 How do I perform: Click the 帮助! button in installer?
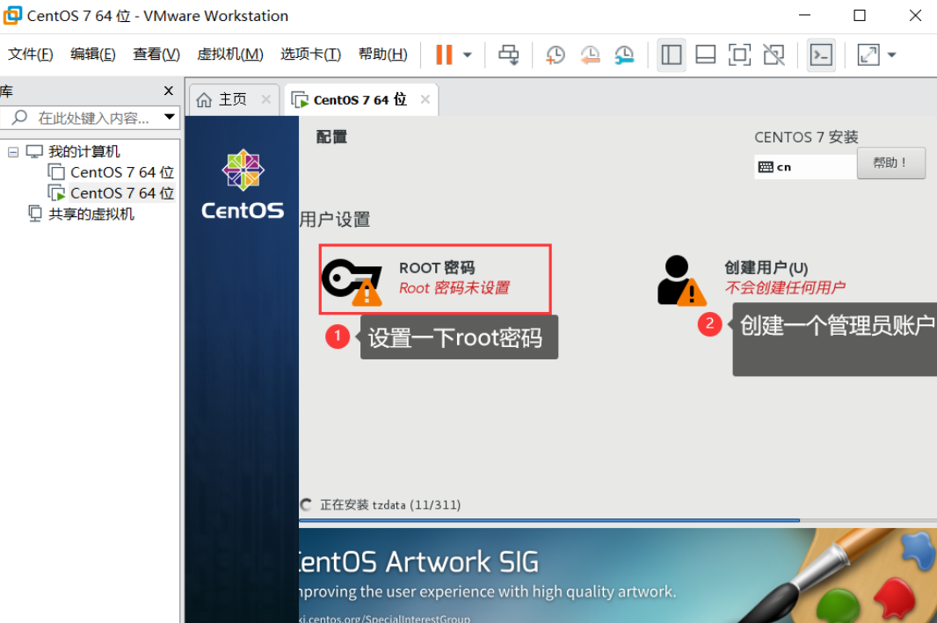(x=891, y=163)
